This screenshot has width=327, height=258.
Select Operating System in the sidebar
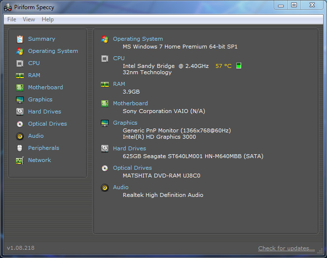53,51
